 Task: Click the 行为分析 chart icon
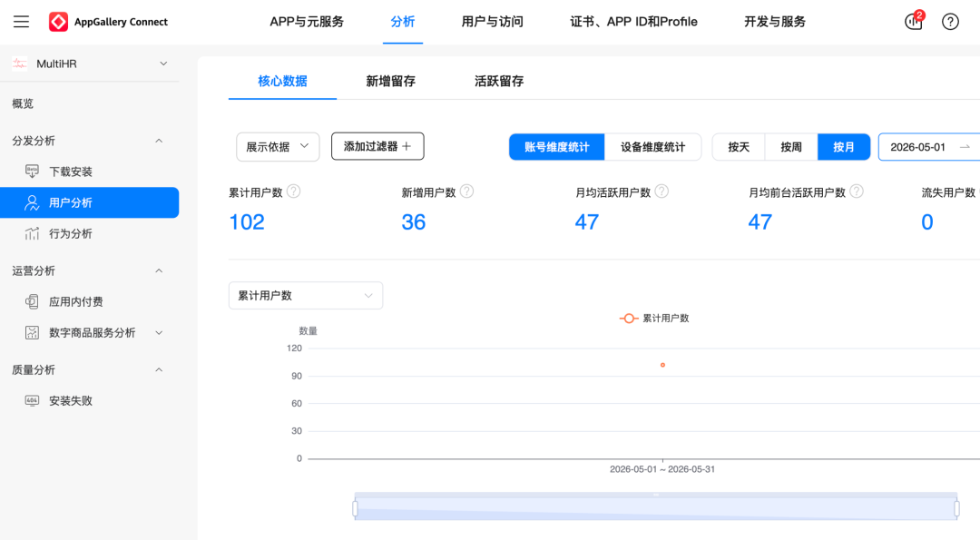pos(32,234)
